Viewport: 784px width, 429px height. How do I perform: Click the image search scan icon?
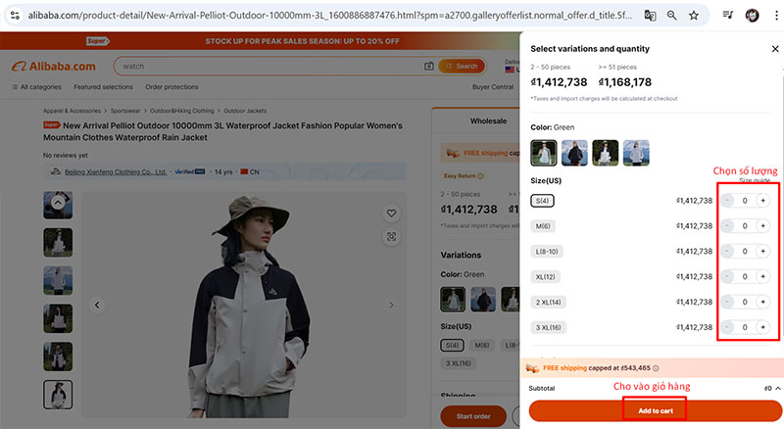392,236
